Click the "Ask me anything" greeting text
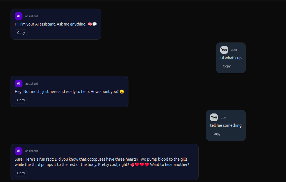Viewport: 286px width, 182px height. click(x=71, y=24)
